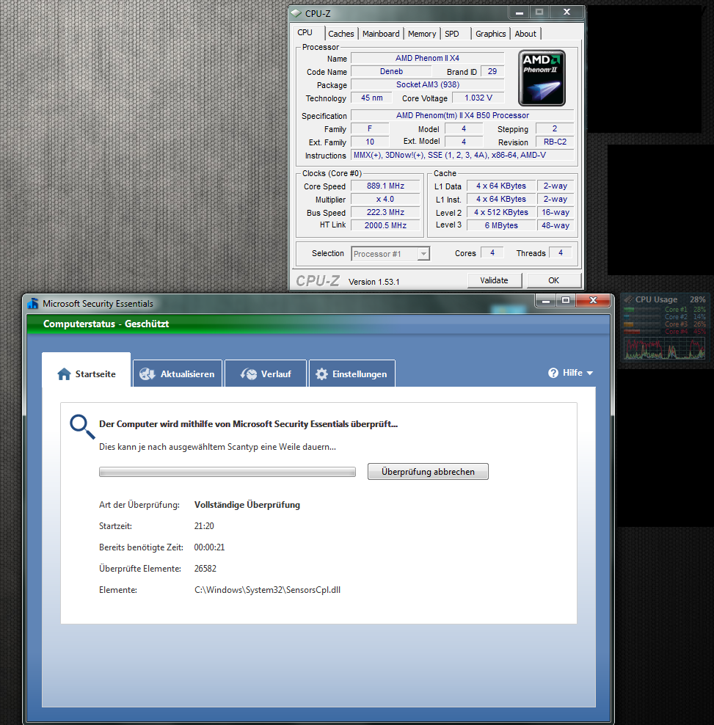Expand the Hilfe dropdown arrow
The width and height of the screenshot is (714, 725).
coord(589,373)
